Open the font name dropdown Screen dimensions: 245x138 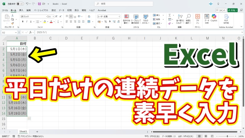tap(47, 16)
